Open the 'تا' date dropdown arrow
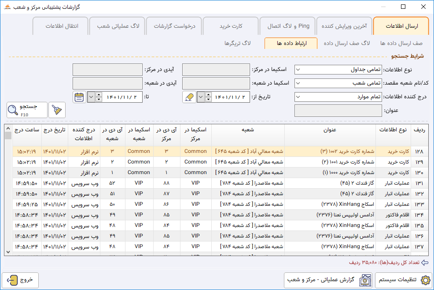The width and height of the screenshot is (434, 290). click(x=92, y=97)
